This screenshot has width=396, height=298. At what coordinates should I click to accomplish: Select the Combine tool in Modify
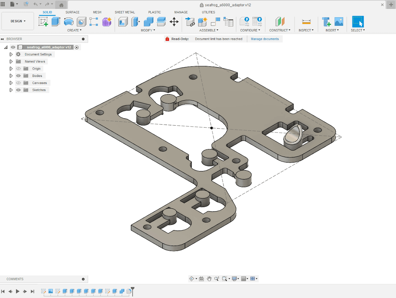[x=148, y=22]
